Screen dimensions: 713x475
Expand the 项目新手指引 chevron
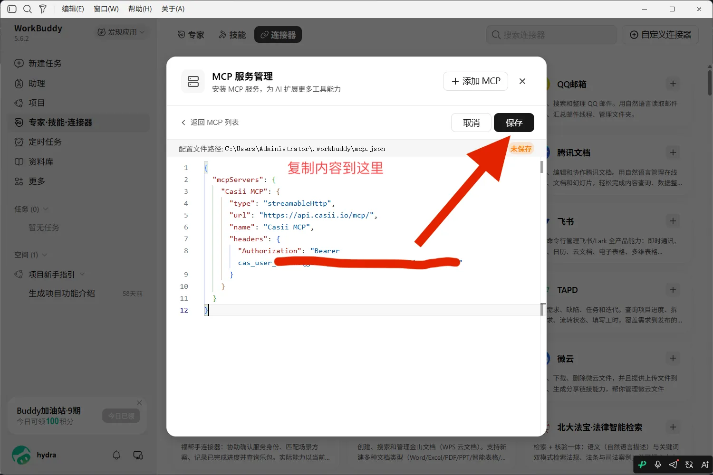coord(82,274)
